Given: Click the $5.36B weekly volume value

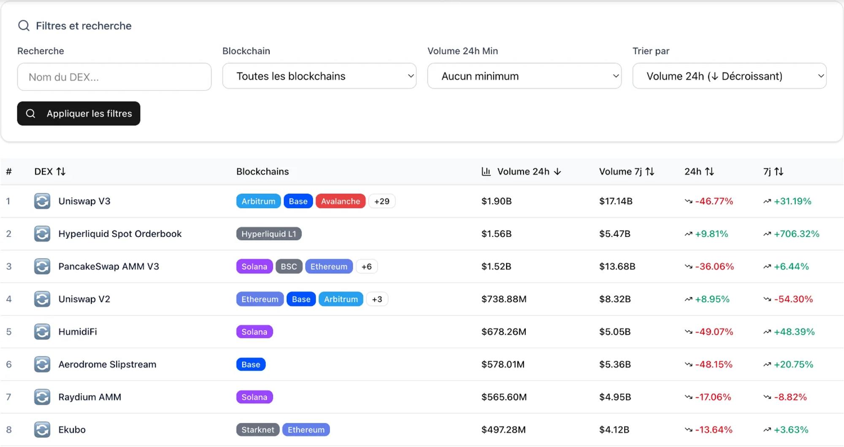Looking at the screenshot, I should pos(615,364).
